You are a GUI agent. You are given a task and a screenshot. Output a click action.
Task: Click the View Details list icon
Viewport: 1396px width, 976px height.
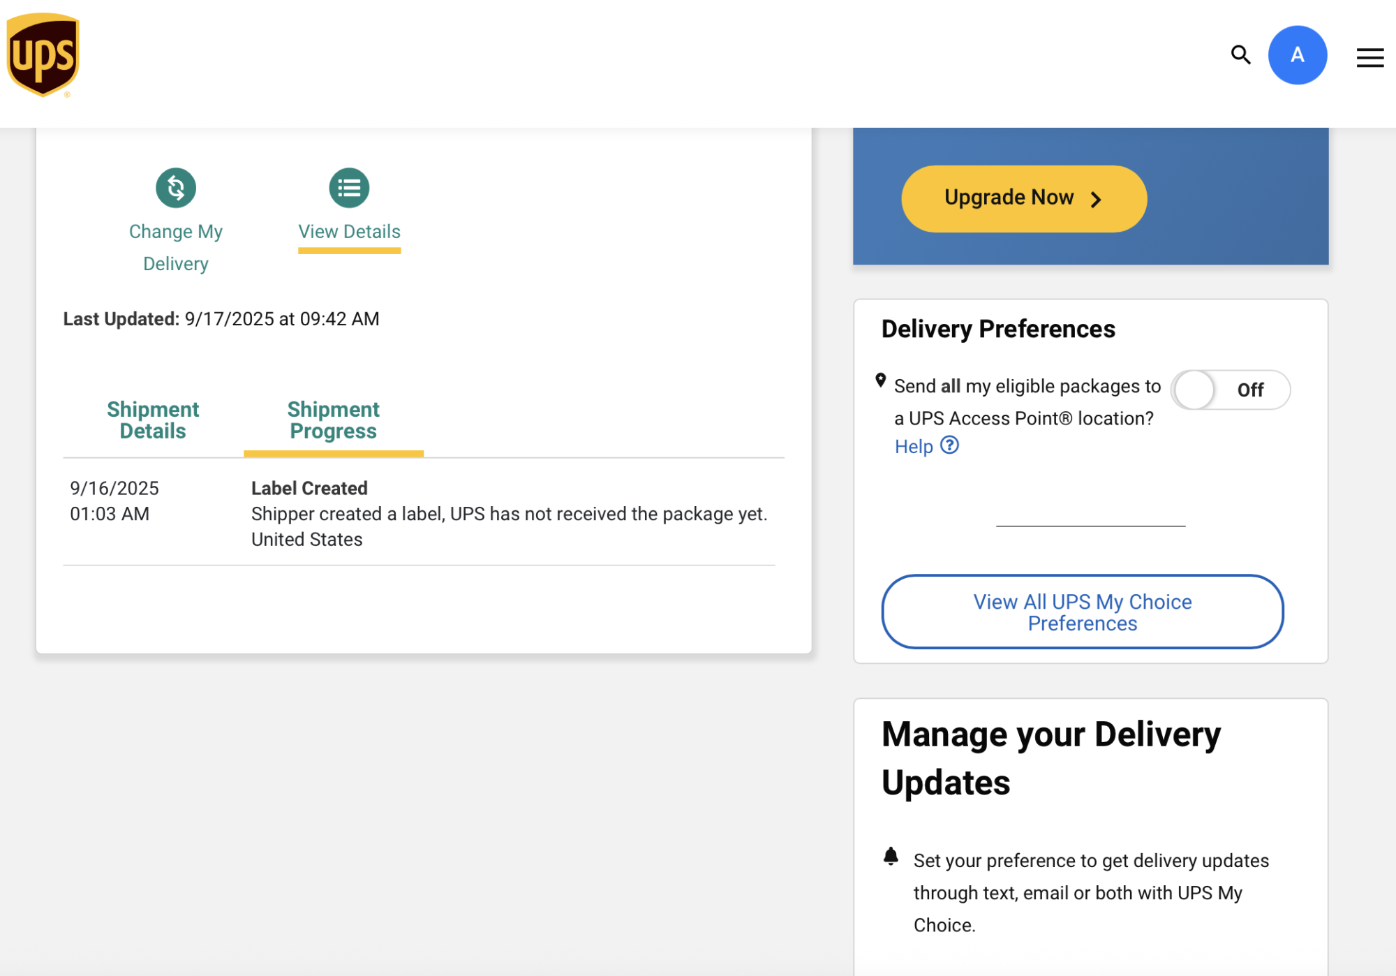(349, 188)
